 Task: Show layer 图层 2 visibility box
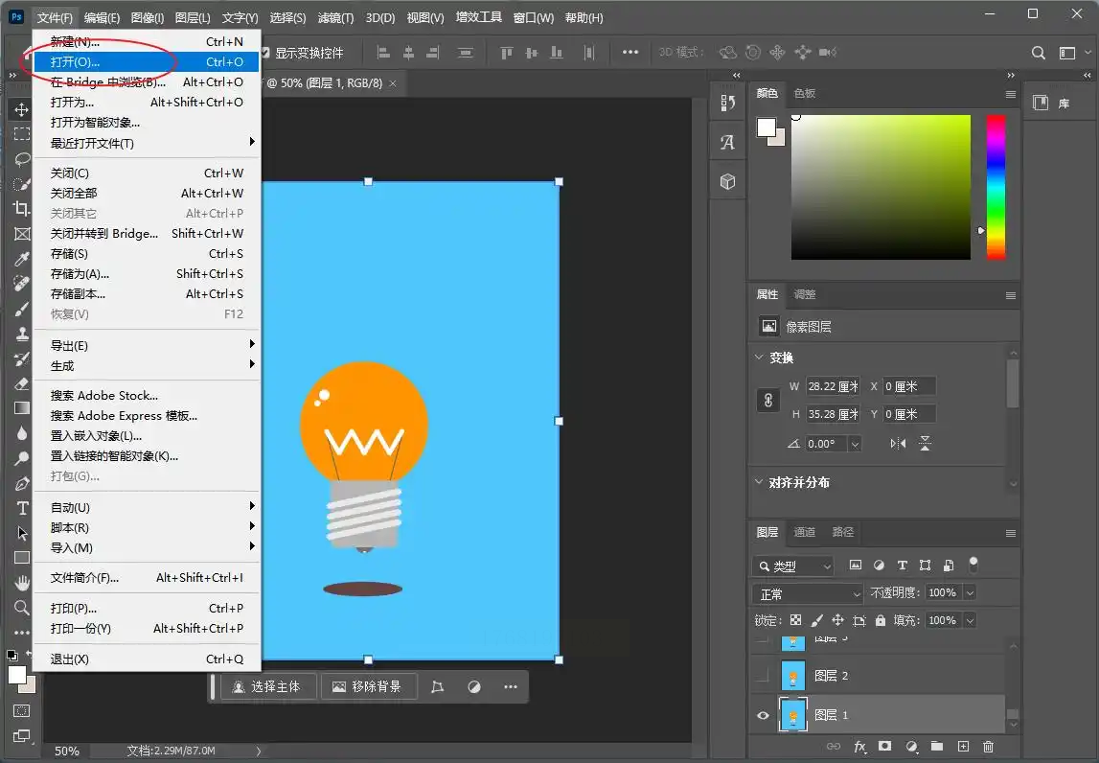click(763, 676)
